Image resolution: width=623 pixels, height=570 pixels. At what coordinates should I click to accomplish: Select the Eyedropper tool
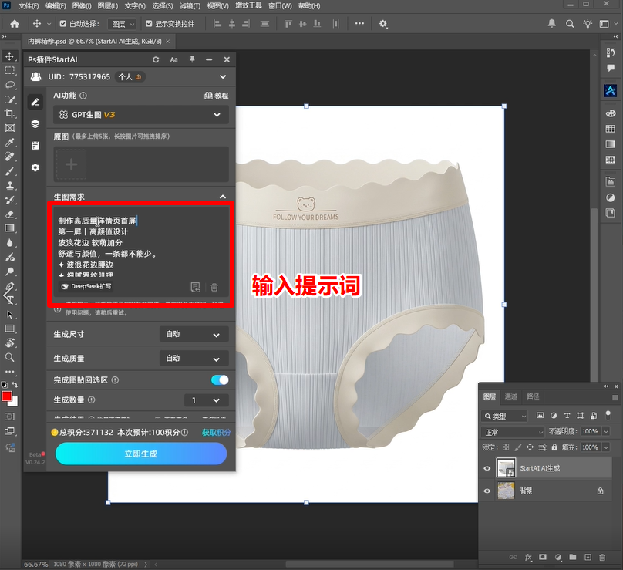pos(9,142)
